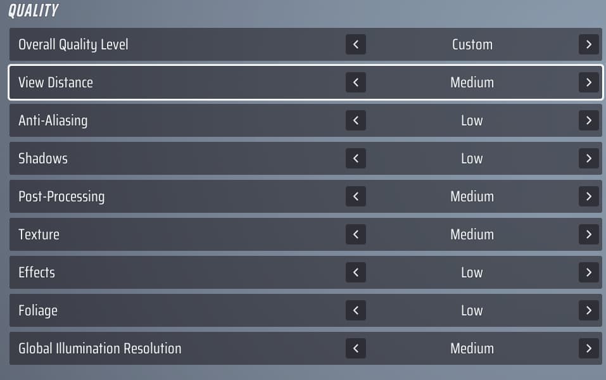
Task: Select the Global Illumination Resolution row
Action: tap(190, 348)
